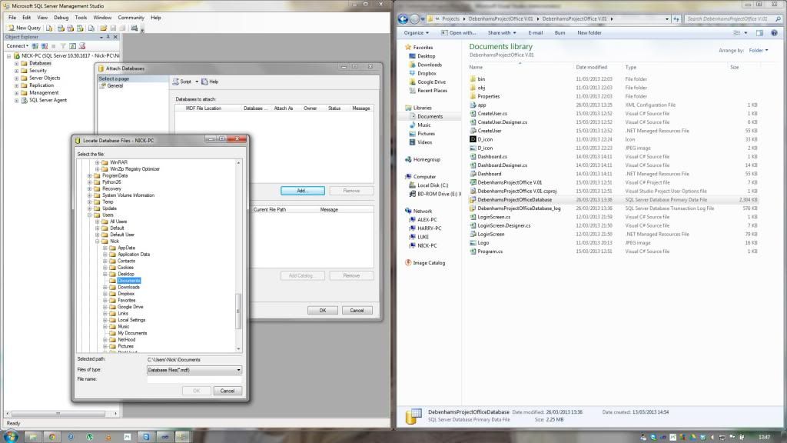Select HARRY-PC under Network in Explorer

(x=429, y=228)
